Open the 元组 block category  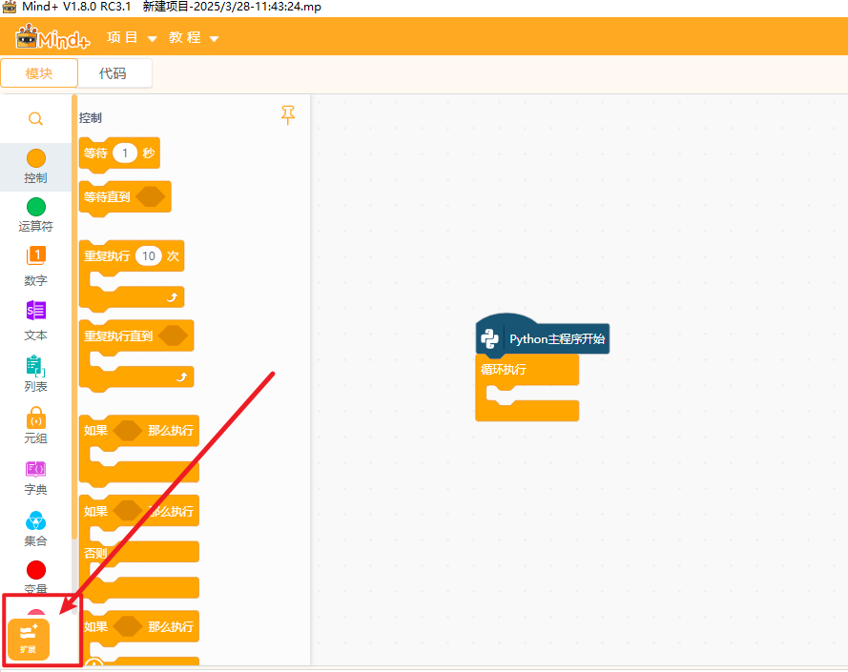coord(35,417)
